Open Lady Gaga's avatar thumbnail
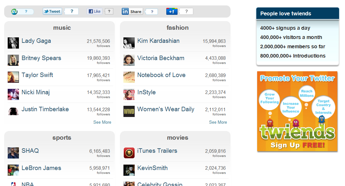 (x=13, y=43)
